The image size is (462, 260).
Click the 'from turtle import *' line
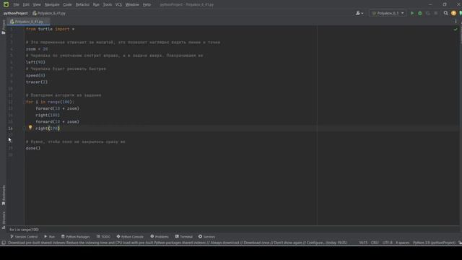tap(50, 29)
